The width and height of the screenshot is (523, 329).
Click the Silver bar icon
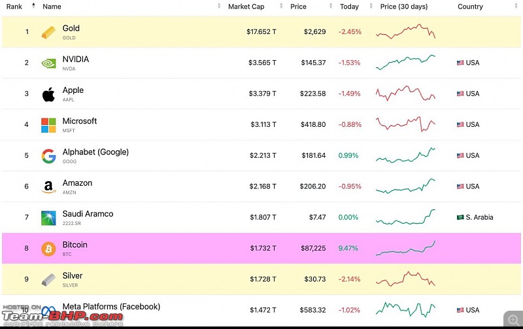(48, 279)
